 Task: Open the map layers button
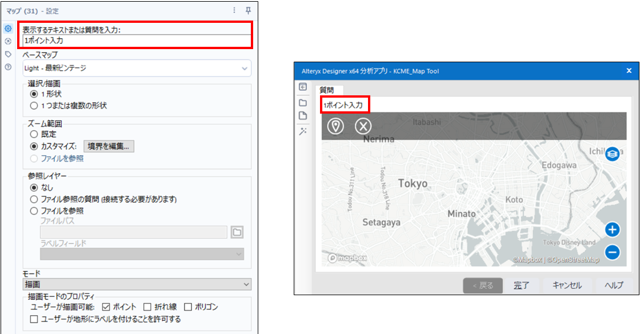pos(612,154)
